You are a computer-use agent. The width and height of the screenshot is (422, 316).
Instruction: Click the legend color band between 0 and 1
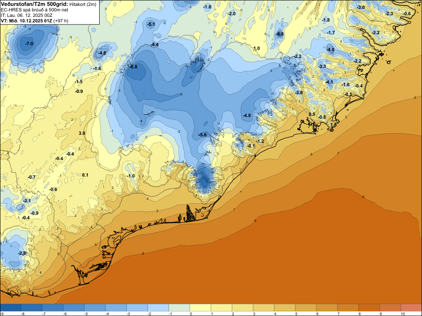tap(200, 308)
